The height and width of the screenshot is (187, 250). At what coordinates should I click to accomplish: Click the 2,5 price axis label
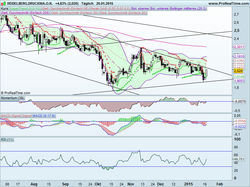(237, 30)
